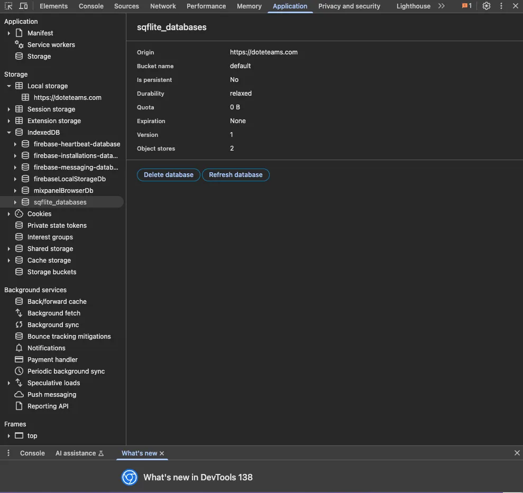Toggle the device toolbar icon
This screenshot has height=493, width=523.
23,6
